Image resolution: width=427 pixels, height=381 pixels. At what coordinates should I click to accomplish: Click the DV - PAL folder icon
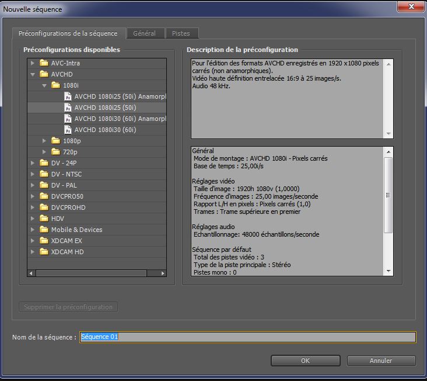pos(44,185)
